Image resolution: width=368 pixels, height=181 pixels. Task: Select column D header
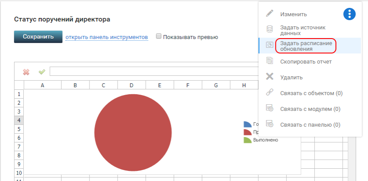tap(131, 85)
